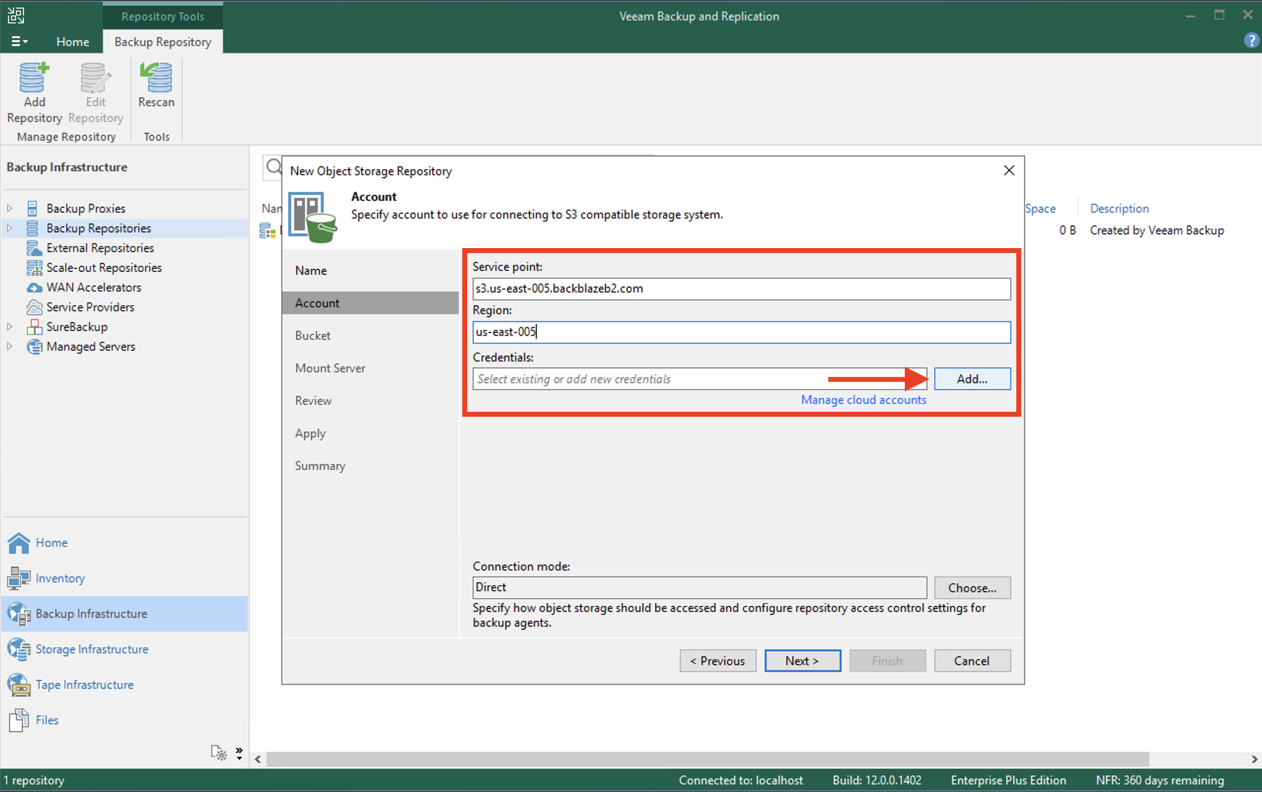Go to the Name wizard step
This screenshot has height=792, width=1262.
(311, 271)
